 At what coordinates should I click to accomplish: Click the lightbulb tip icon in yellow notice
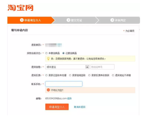48,59
